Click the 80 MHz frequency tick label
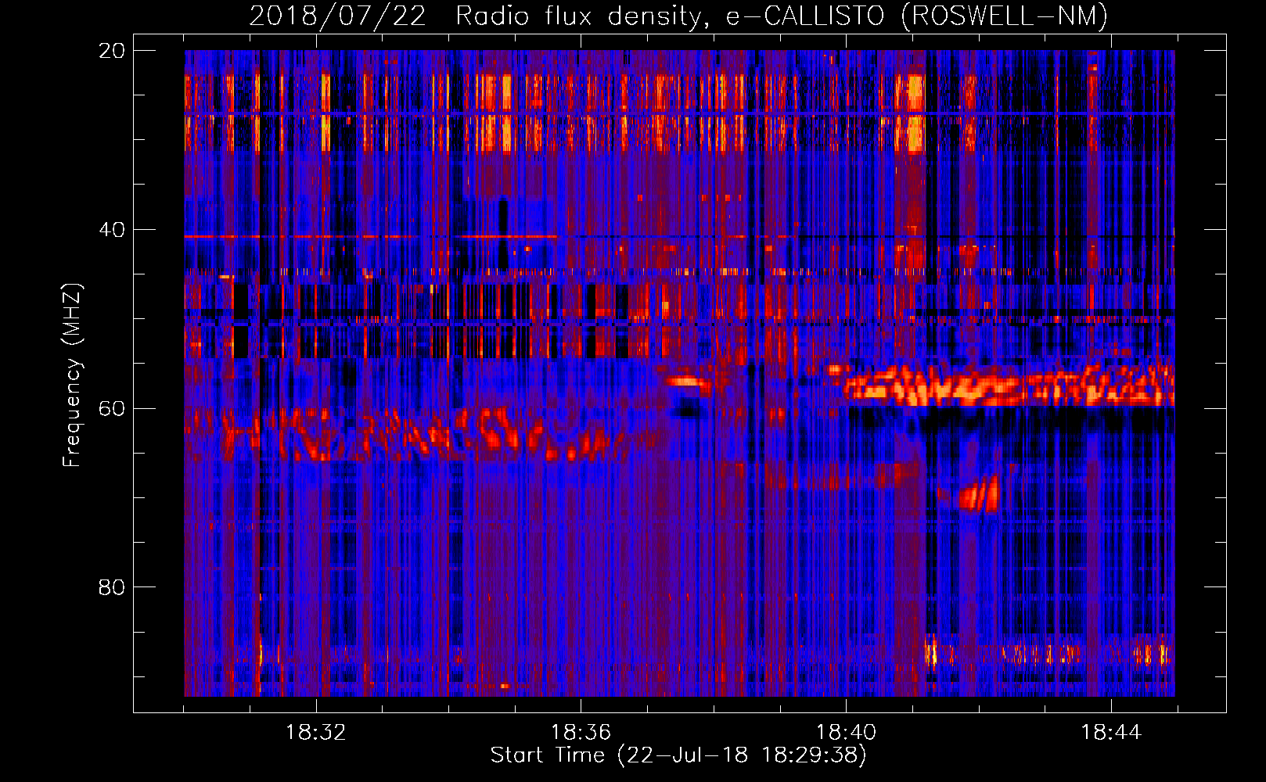The image size is (1266, 782). 111,587
